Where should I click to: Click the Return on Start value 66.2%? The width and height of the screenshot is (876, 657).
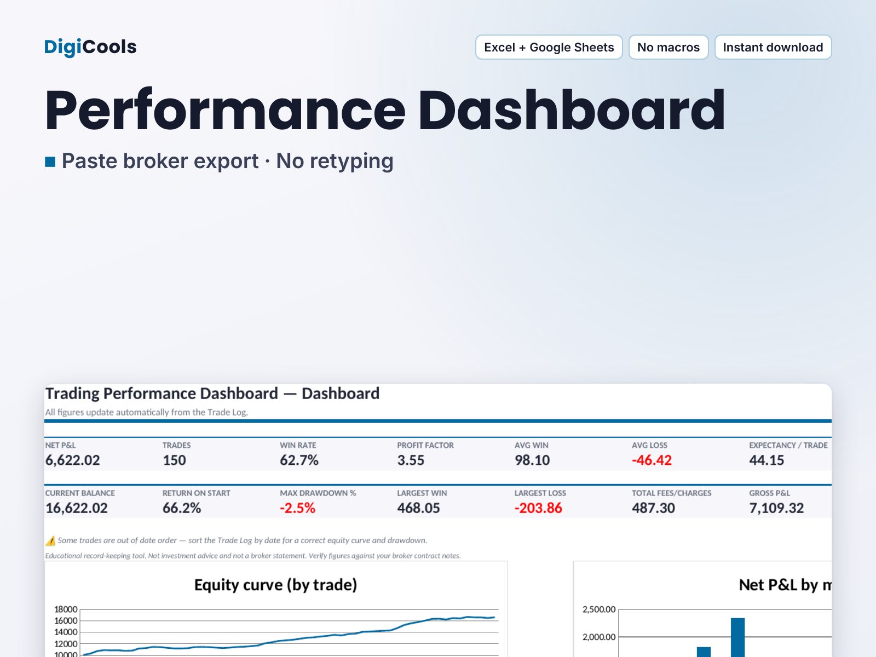(x=182, y=508)
